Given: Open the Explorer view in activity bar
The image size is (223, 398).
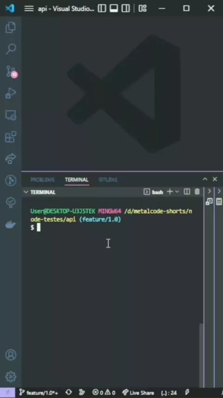Looking at the screenshot, I should coord(11,27).
